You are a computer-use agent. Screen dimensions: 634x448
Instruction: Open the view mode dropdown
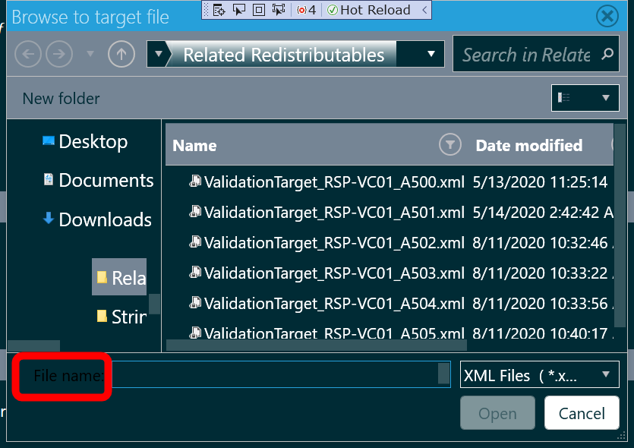pyautogui.click(x=585, y=97)
